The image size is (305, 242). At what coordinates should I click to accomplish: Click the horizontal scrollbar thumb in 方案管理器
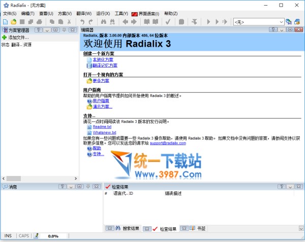[x=14, y=179]
